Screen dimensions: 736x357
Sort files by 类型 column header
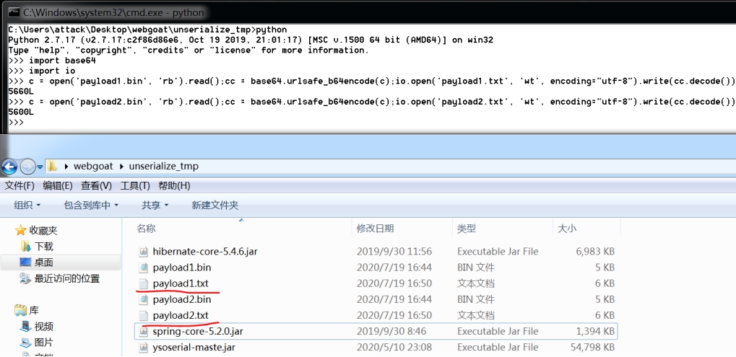click(x=467, y=229)
